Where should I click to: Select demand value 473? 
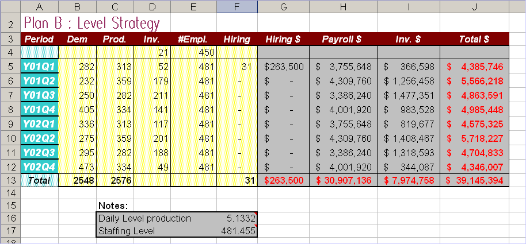tap(77, 166)
